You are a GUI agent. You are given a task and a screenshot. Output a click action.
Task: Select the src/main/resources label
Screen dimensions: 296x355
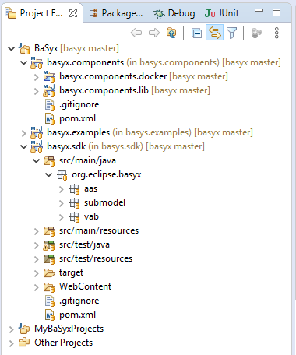tap(99, 230)
